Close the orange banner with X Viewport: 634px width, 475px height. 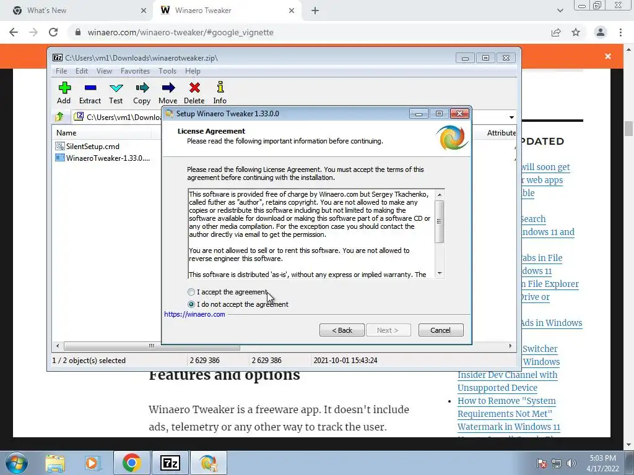608,56
